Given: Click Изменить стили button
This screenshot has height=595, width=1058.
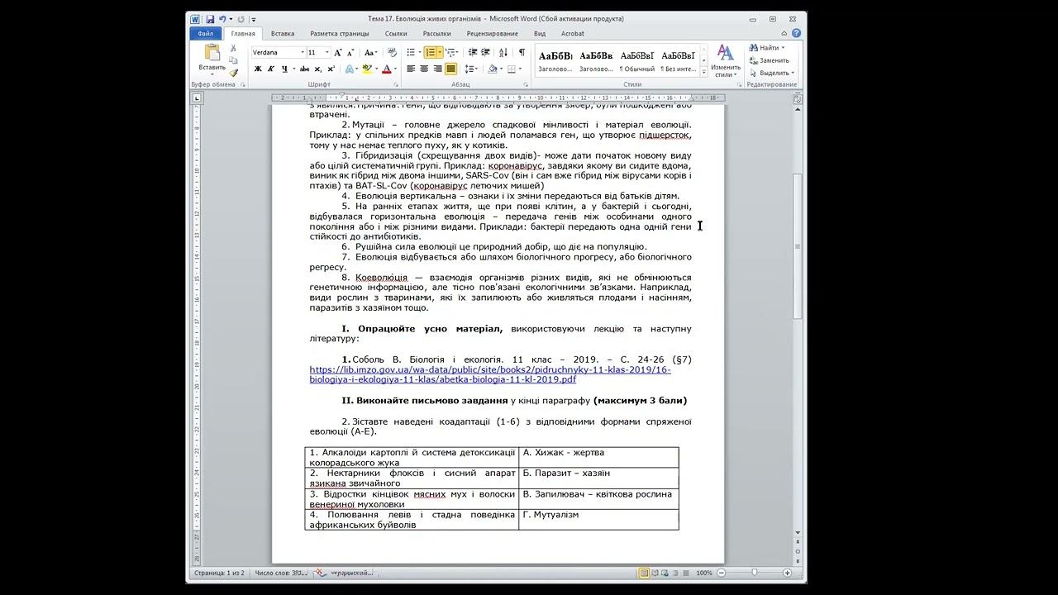Looking at the screenshot, I should (726, 59).
